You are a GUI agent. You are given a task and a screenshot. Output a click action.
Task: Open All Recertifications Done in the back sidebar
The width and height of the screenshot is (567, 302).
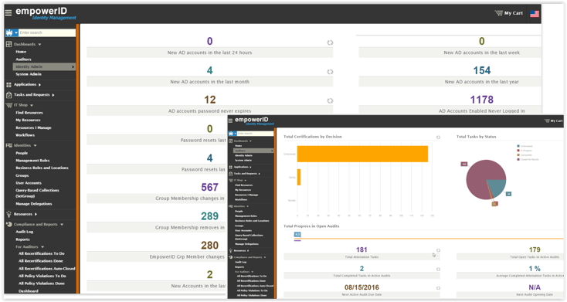[x=40, y=261]
